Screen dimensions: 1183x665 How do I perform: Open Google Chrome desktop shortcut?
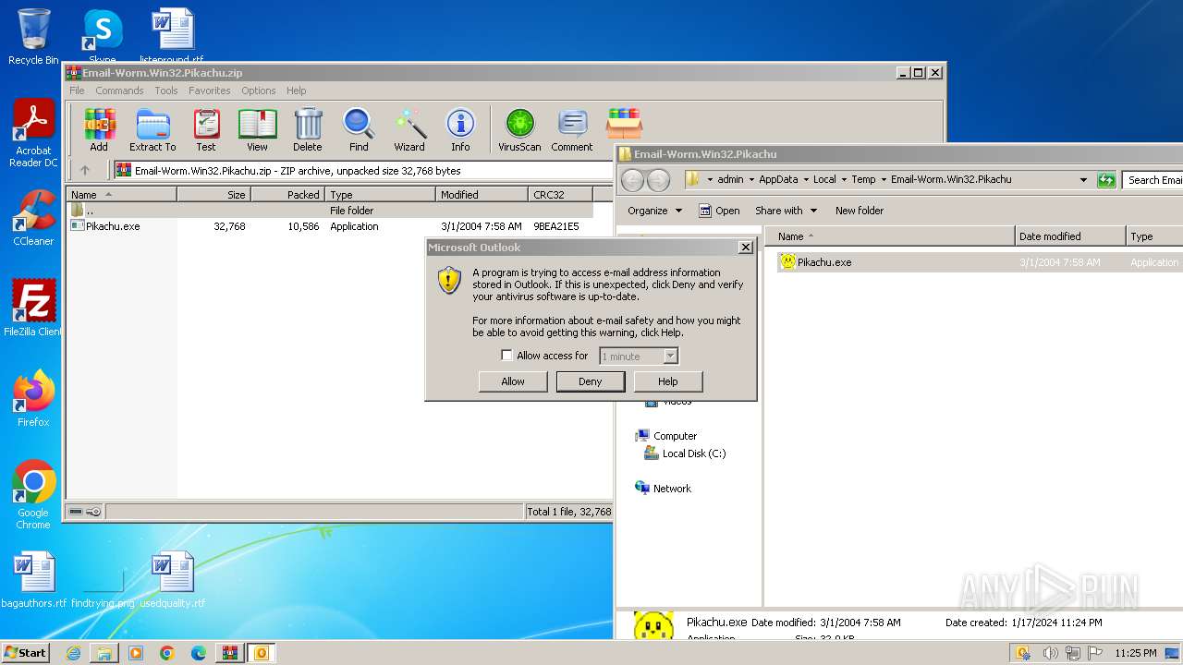click(x=33, y=495)
